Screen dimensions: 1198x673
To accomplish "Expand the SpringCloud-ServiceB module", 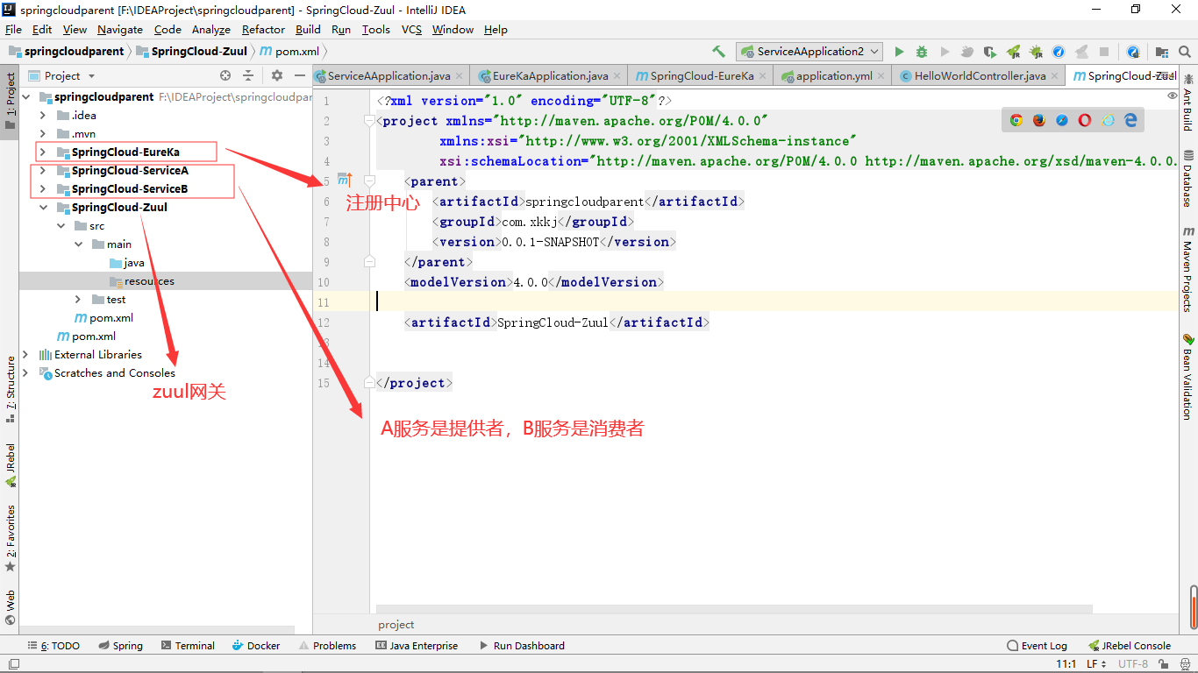I will 42,188.
